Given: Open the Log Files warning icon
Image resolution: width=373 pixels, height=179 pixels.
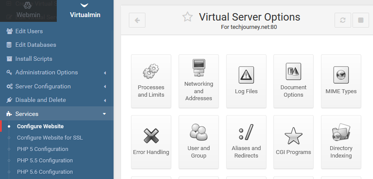Looking at the screenshot, I should (x=246, y=75).
